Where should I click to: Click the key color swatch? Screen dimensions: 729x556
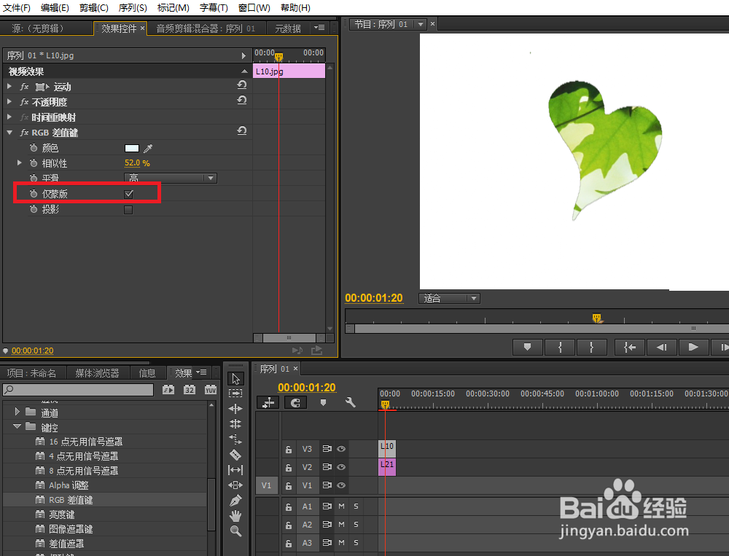132,149
